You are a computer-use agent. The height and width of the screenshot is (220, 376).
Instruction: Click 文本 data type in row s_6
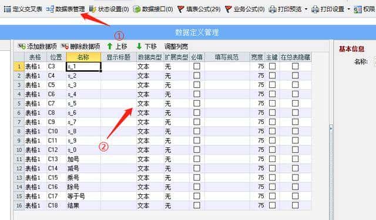[x=150, y=113]
